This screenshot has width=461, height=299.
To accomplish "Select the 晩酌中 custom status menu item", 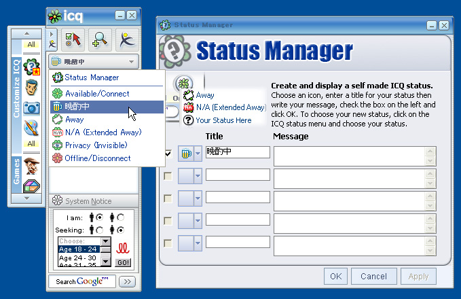I will [107, 107].
